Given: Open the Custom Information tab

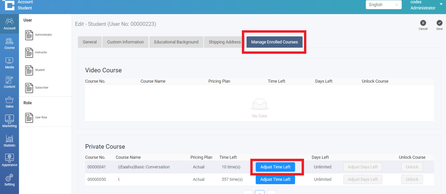Looking at the screenshot, I should [125, 42].
